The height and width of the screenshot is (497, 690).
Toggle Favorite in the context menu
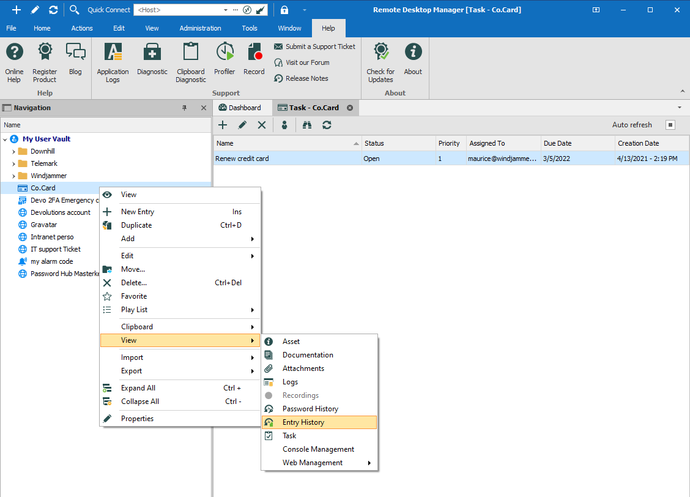134,296
